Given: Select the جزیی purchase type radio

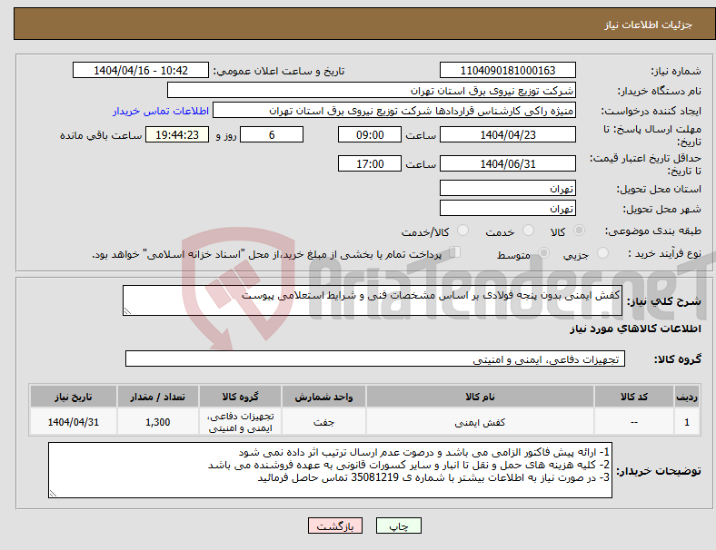Looking at the screenshot, I should click(x=602, y=253).
